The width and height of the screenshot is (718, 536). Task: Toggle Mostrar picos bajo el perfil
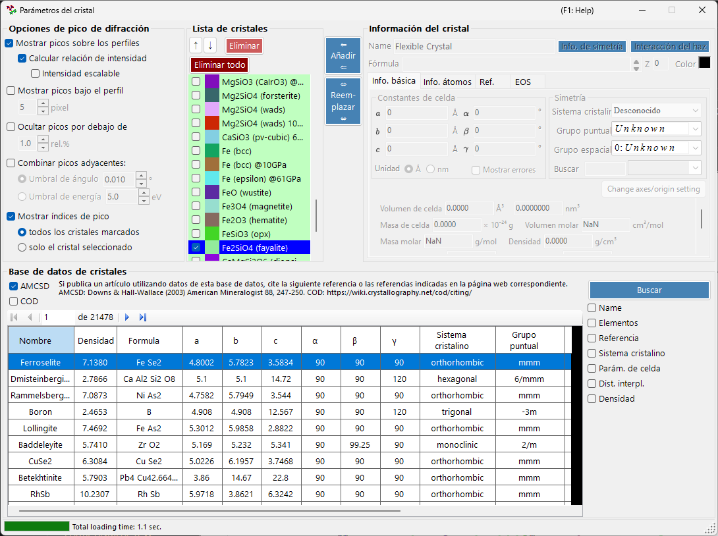pyautogui.click(x=11, y=91)
